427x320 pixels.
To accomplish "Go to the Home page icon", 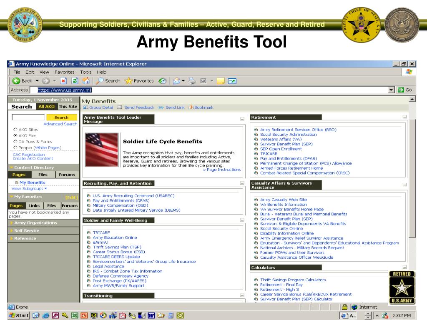I will pos(86,81).
